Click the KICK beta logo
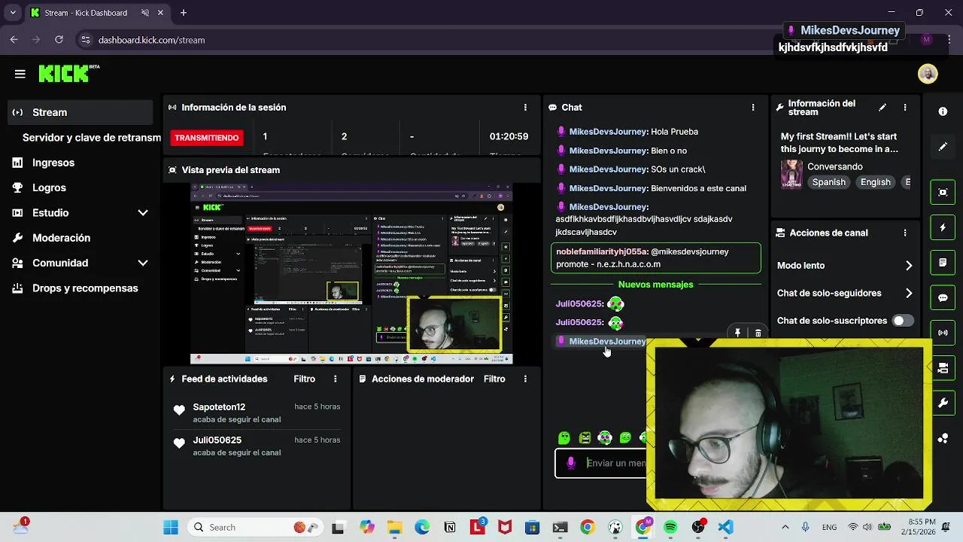 (x=68, y=73)
